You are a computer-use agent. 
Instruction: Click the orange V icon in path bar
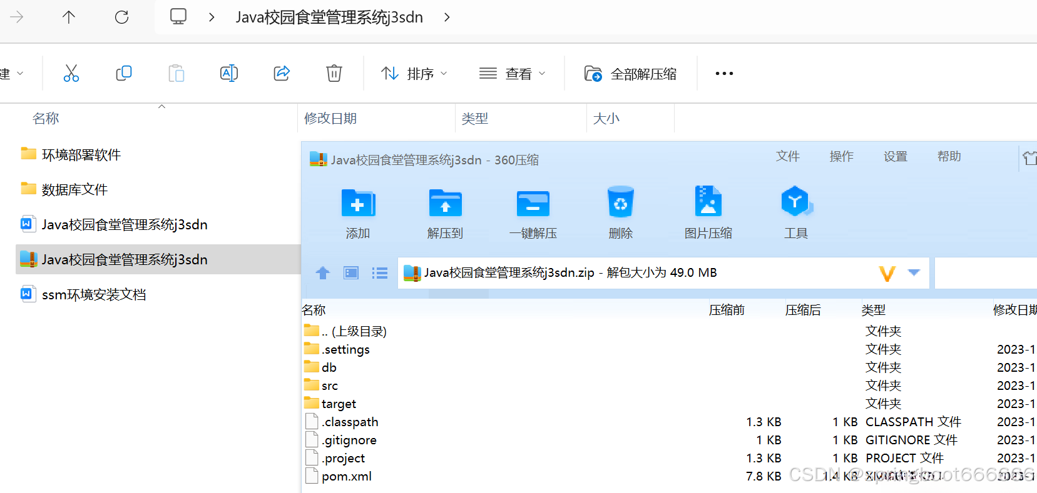coord(887,273)
